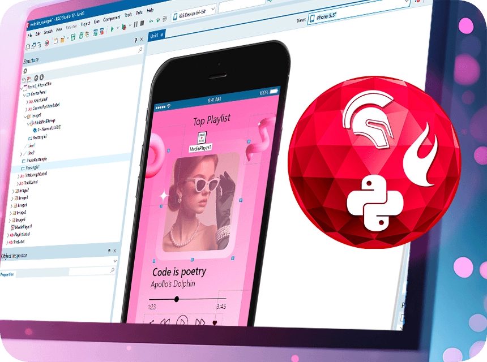Select MediaPlayer1 in the Structure tree

[22, 226]
